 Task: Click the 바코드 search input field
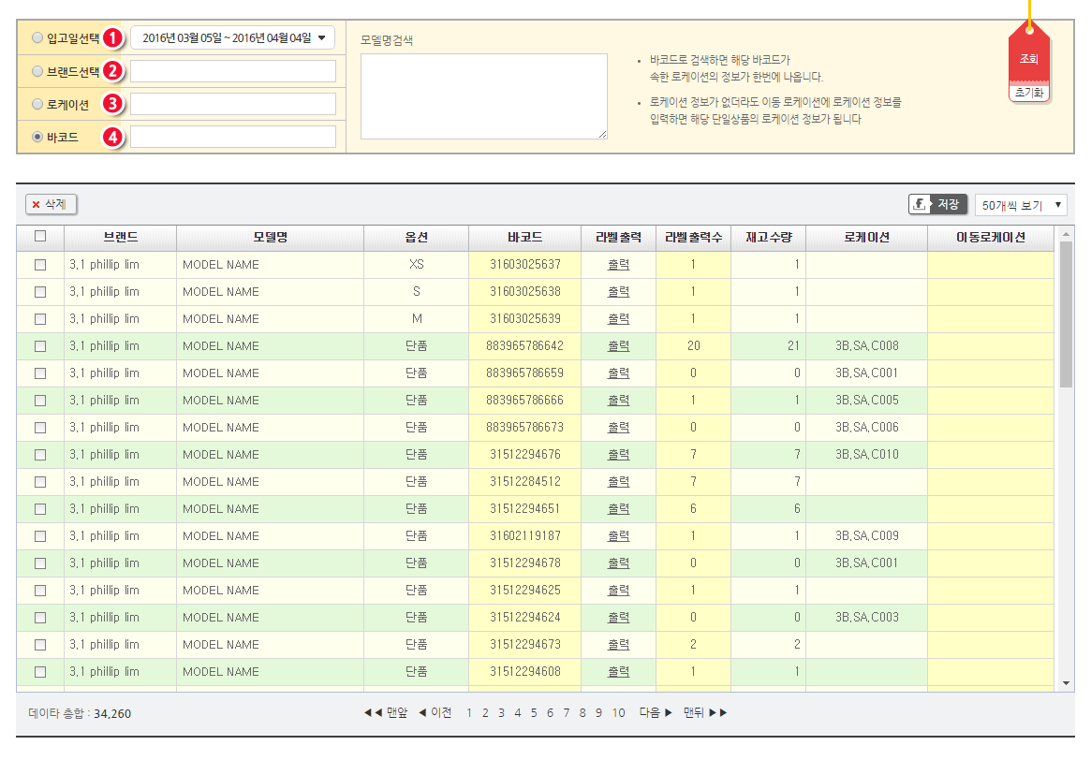tap(233, 137)
